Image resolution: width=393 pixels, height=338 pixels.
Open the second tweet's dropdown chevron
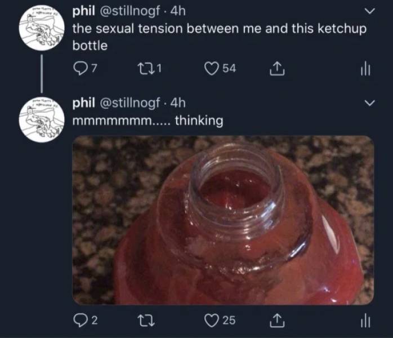[x=369, y=104]
